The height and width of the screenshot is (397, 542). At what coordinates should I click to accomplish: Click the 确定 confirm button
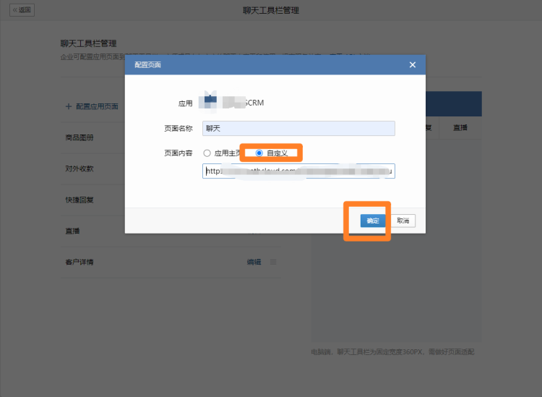(372, 221)
